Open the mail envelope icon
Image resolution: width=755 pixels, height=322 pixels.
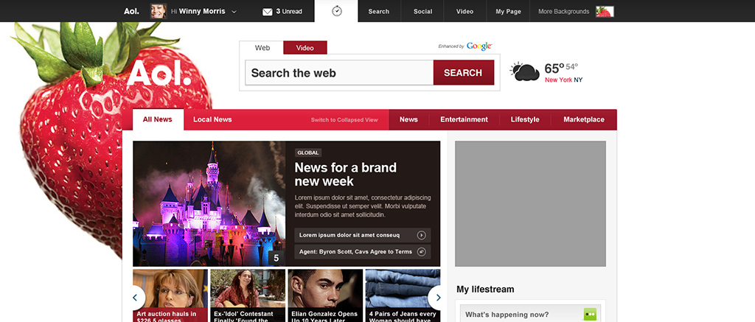[267, 12]
